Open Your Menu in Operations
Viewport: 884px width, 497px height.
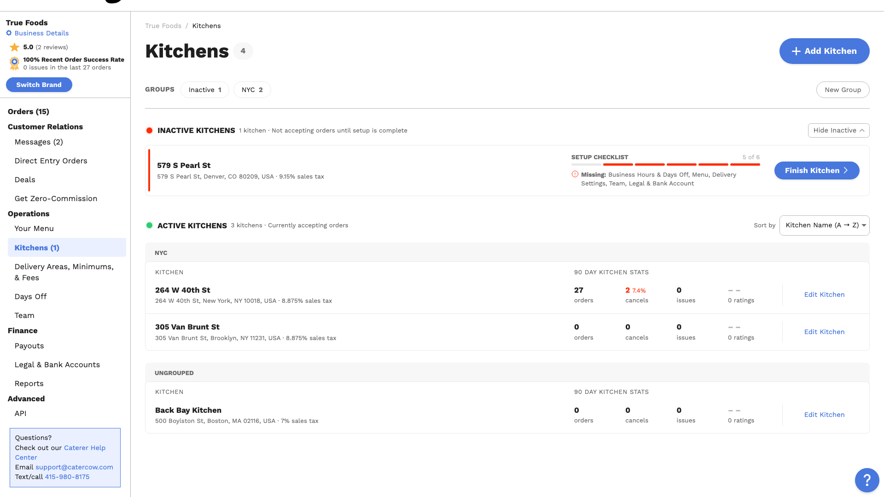(34, 228)
